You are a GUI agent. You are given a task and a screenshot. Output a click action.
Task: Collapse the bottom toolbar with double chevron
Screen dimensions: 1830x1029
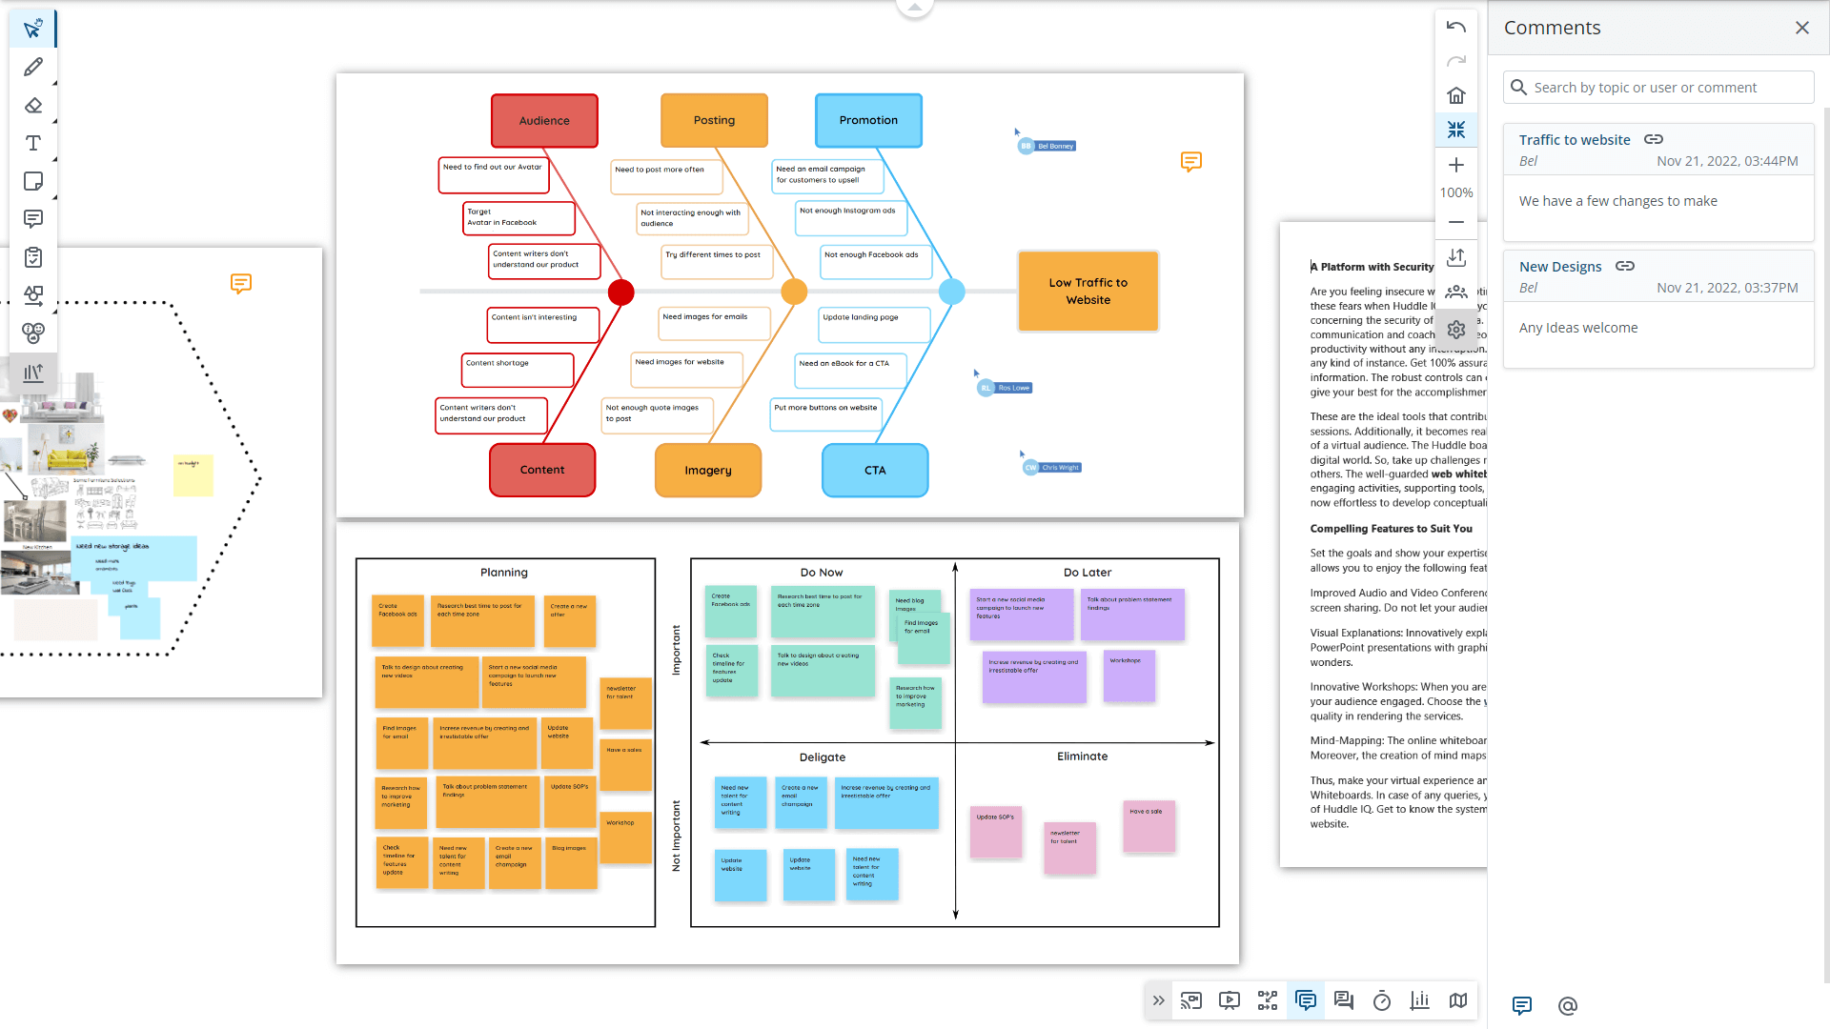(x=1158, y=1000)
